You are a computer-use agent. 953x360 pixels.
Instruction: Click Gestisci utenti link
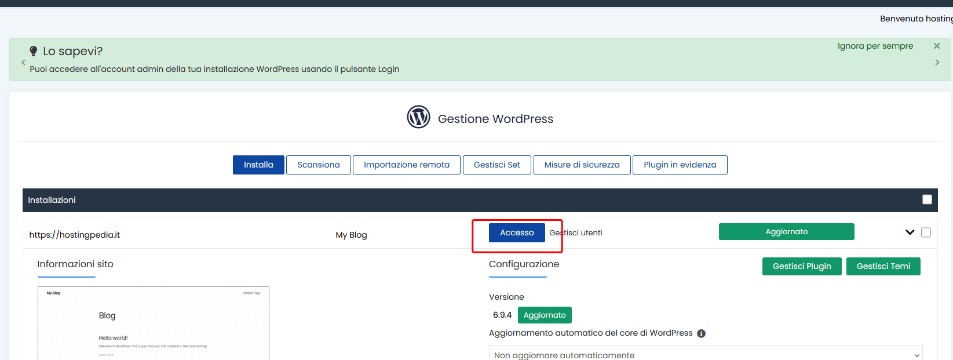[x=576, y=232]
